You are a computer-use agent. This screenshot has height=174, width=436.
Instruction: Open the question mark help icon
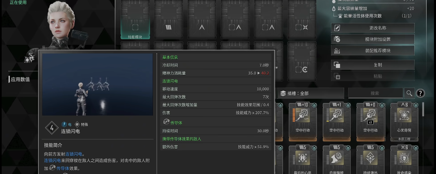(x=420, y=93)
